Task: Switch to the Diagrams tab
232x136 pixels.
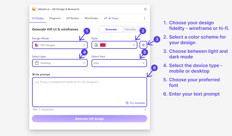Action: (x=55, y=18)
